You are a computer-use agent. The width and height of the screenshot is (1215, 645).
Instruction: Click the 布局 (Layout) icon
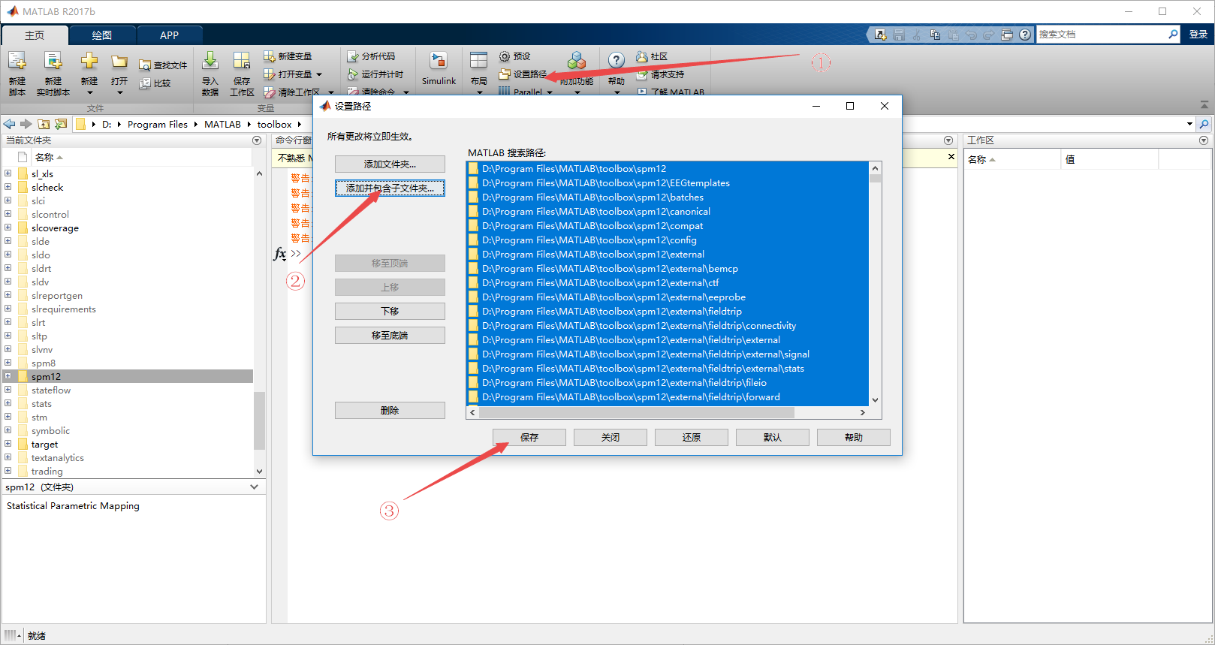[x=479, y=60]
